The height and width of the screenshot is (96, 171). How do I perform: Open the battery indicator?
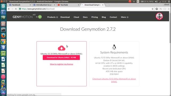pos(147,2)
